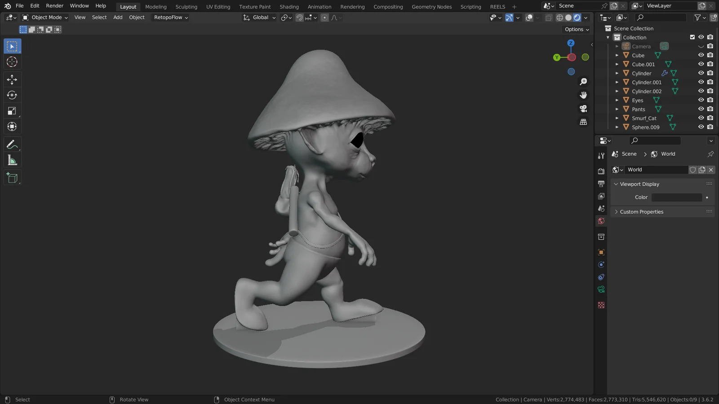Open the viewport Options menu

tap(576, 29)
